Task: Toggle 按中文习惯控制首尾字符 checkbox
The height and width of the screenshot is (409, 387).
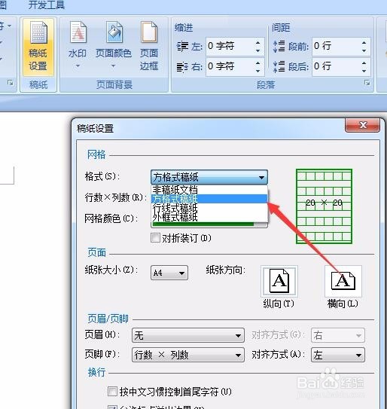Action: 112,391
